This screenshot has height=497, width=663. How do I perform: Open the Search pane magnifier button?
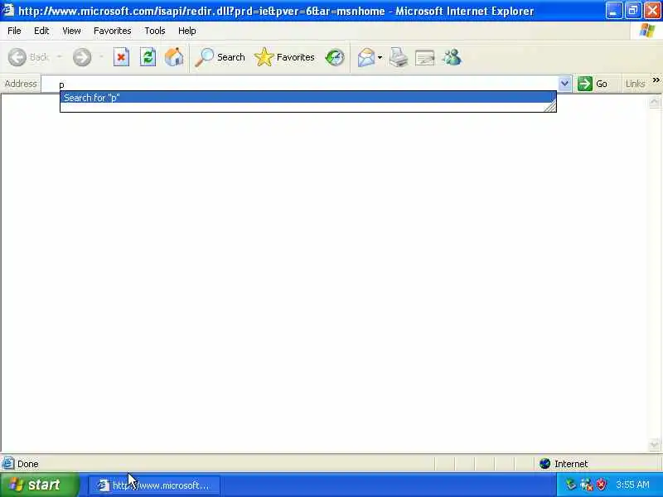(220, 57)
